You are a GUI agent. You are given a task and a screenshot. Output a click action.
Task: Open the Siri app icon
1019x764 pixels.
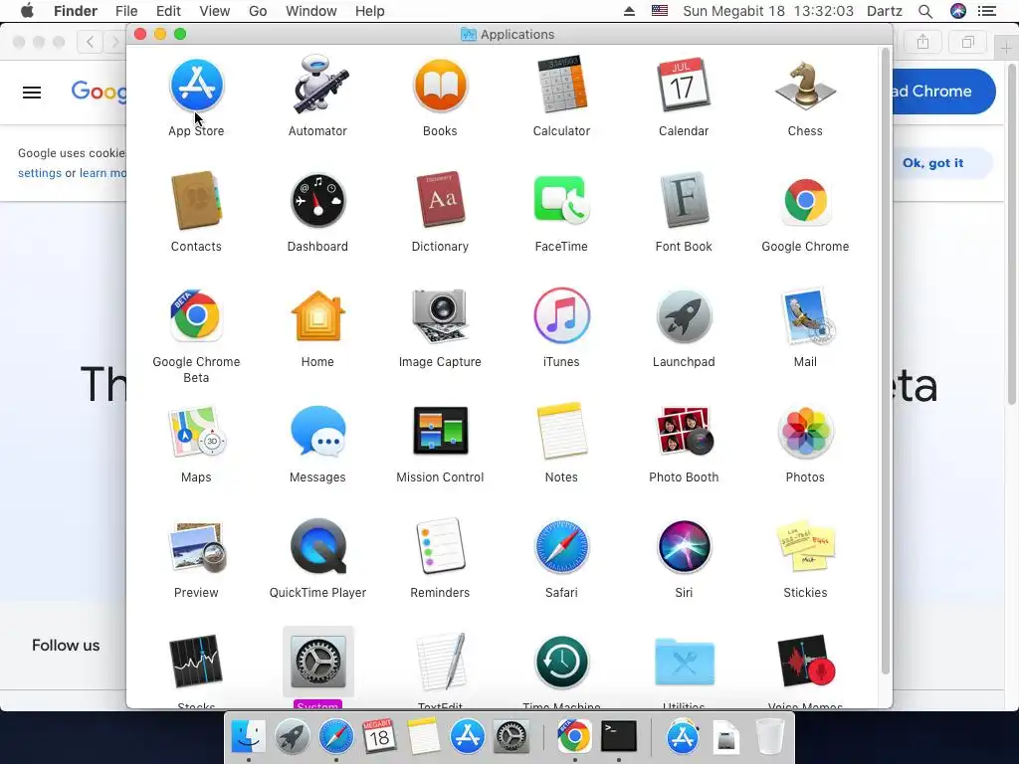(683, 547)
